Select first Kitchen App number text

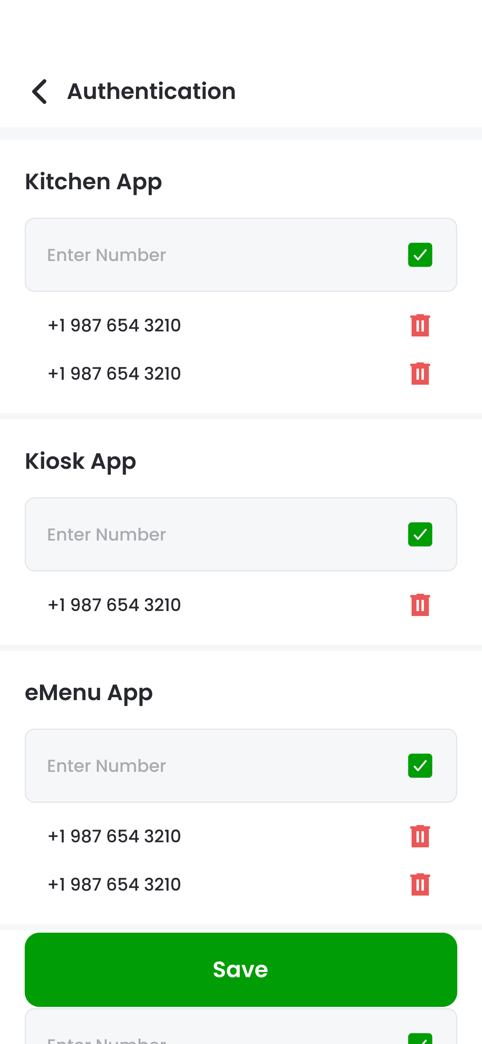tap(115, 325)
